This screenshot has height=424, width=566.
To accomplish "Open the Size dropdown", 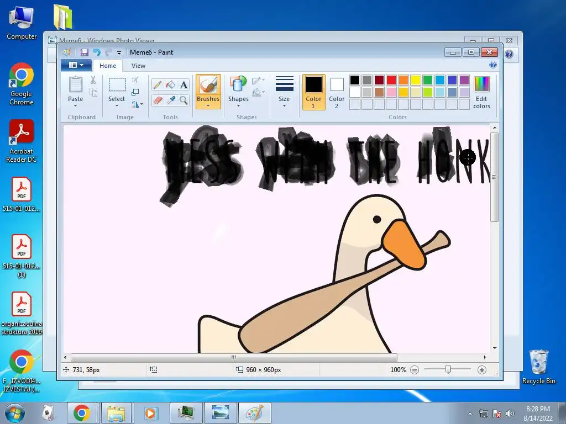I will tap(284, 92).
